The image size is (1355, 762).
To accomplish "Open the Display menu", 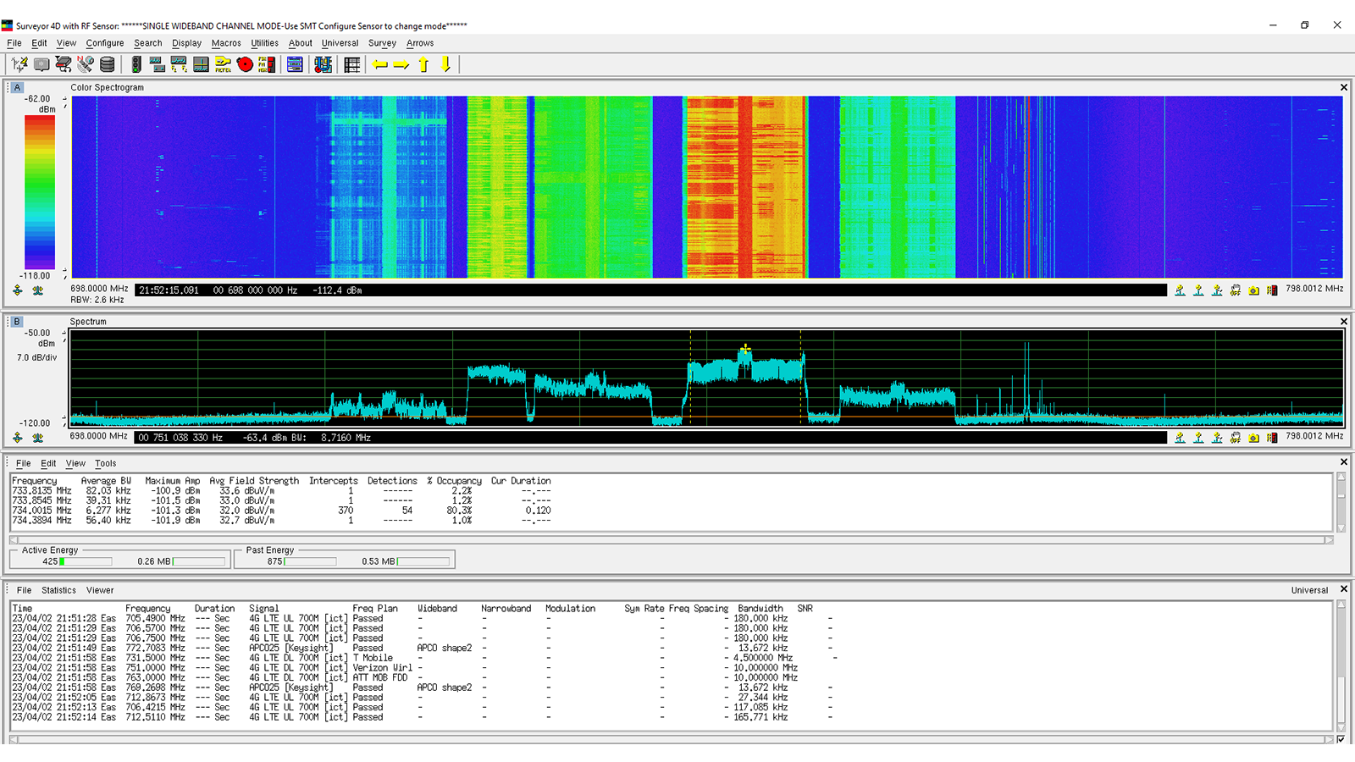I will click(x=186, y=43).
